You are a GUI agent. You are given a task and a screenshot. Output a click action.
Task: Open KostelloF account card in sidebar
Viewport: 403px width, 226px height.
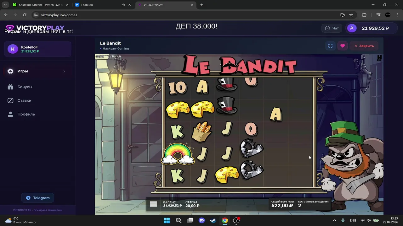37,49
